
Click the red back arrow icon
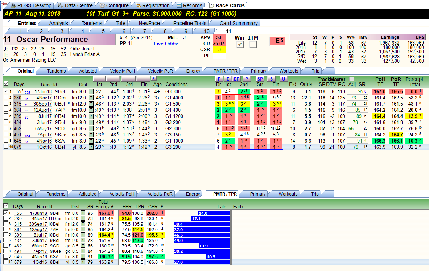click(4, 4)
